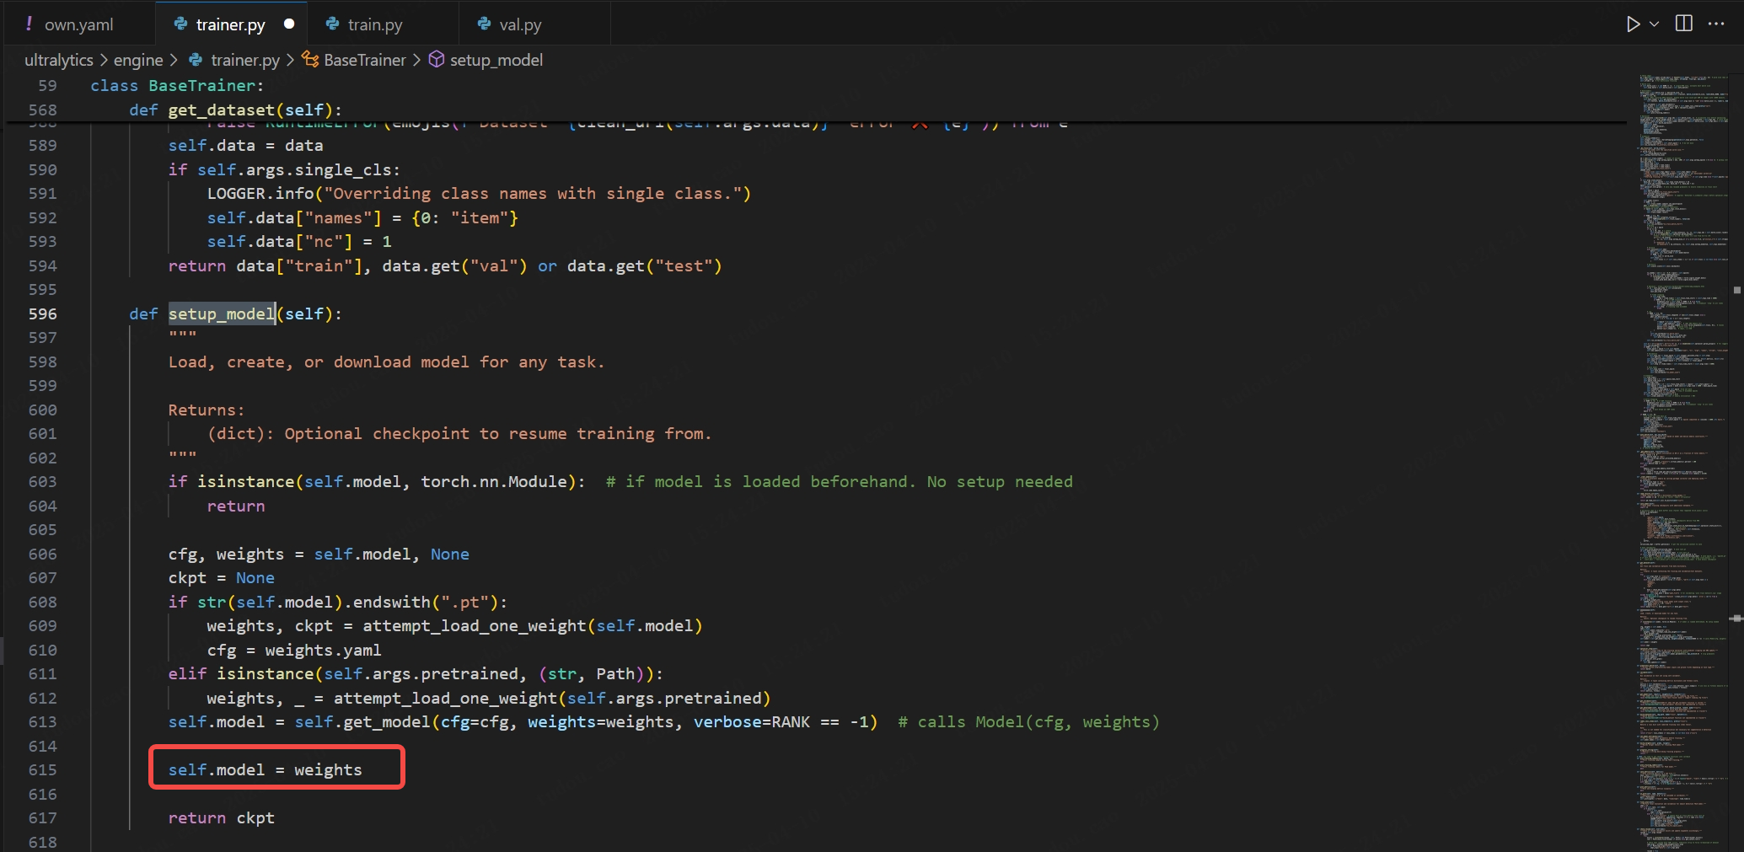This screenshot has height=852, width=1744.
Task: Click the sticky header class BaseTrainer line
Action: [x=177, y=86]
